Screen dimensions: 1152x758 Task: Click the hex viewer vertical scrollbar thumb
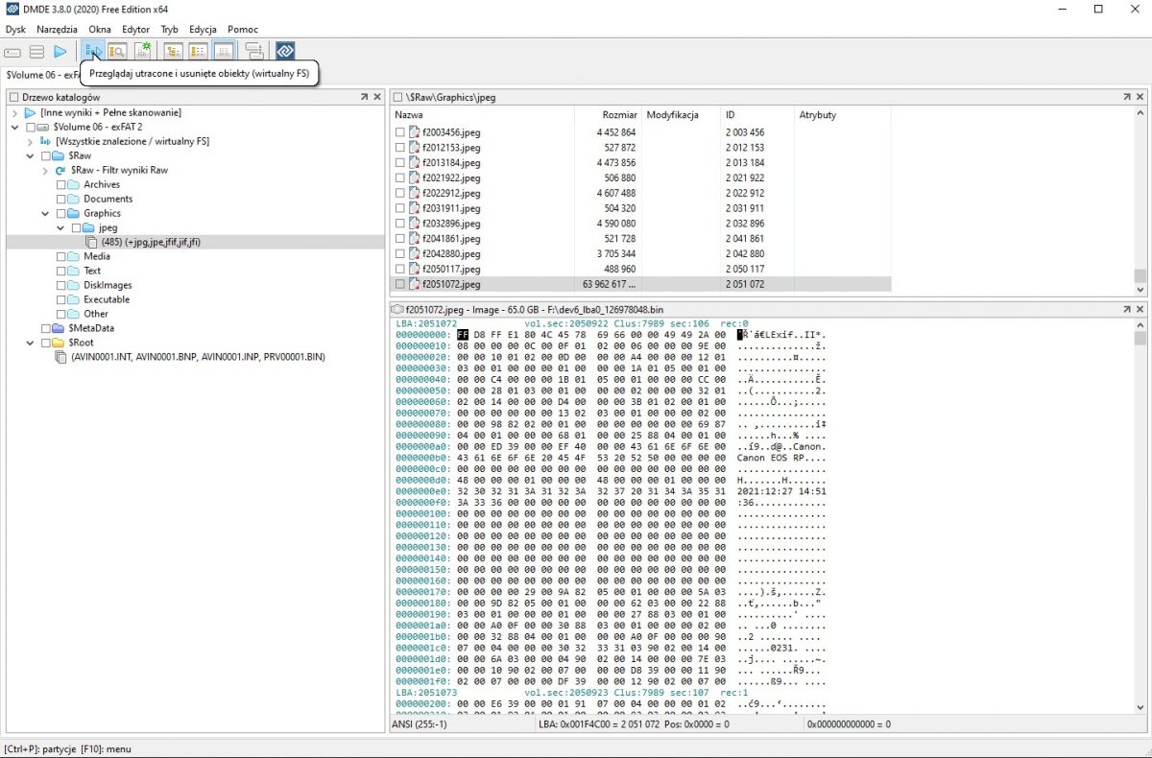point(1140,338)
